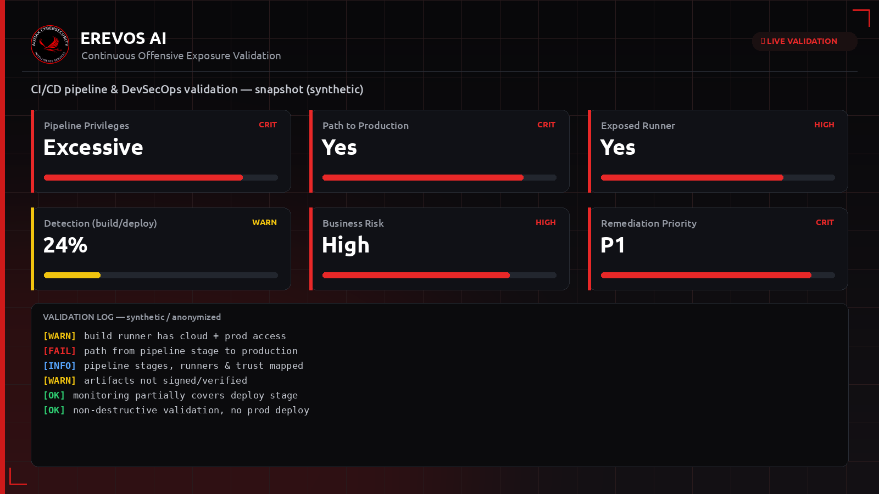This screenshot has width=879, height=494.
Task: Click the Continuous Offensive Exposure Validation subtitle
Action: point(181,56)
